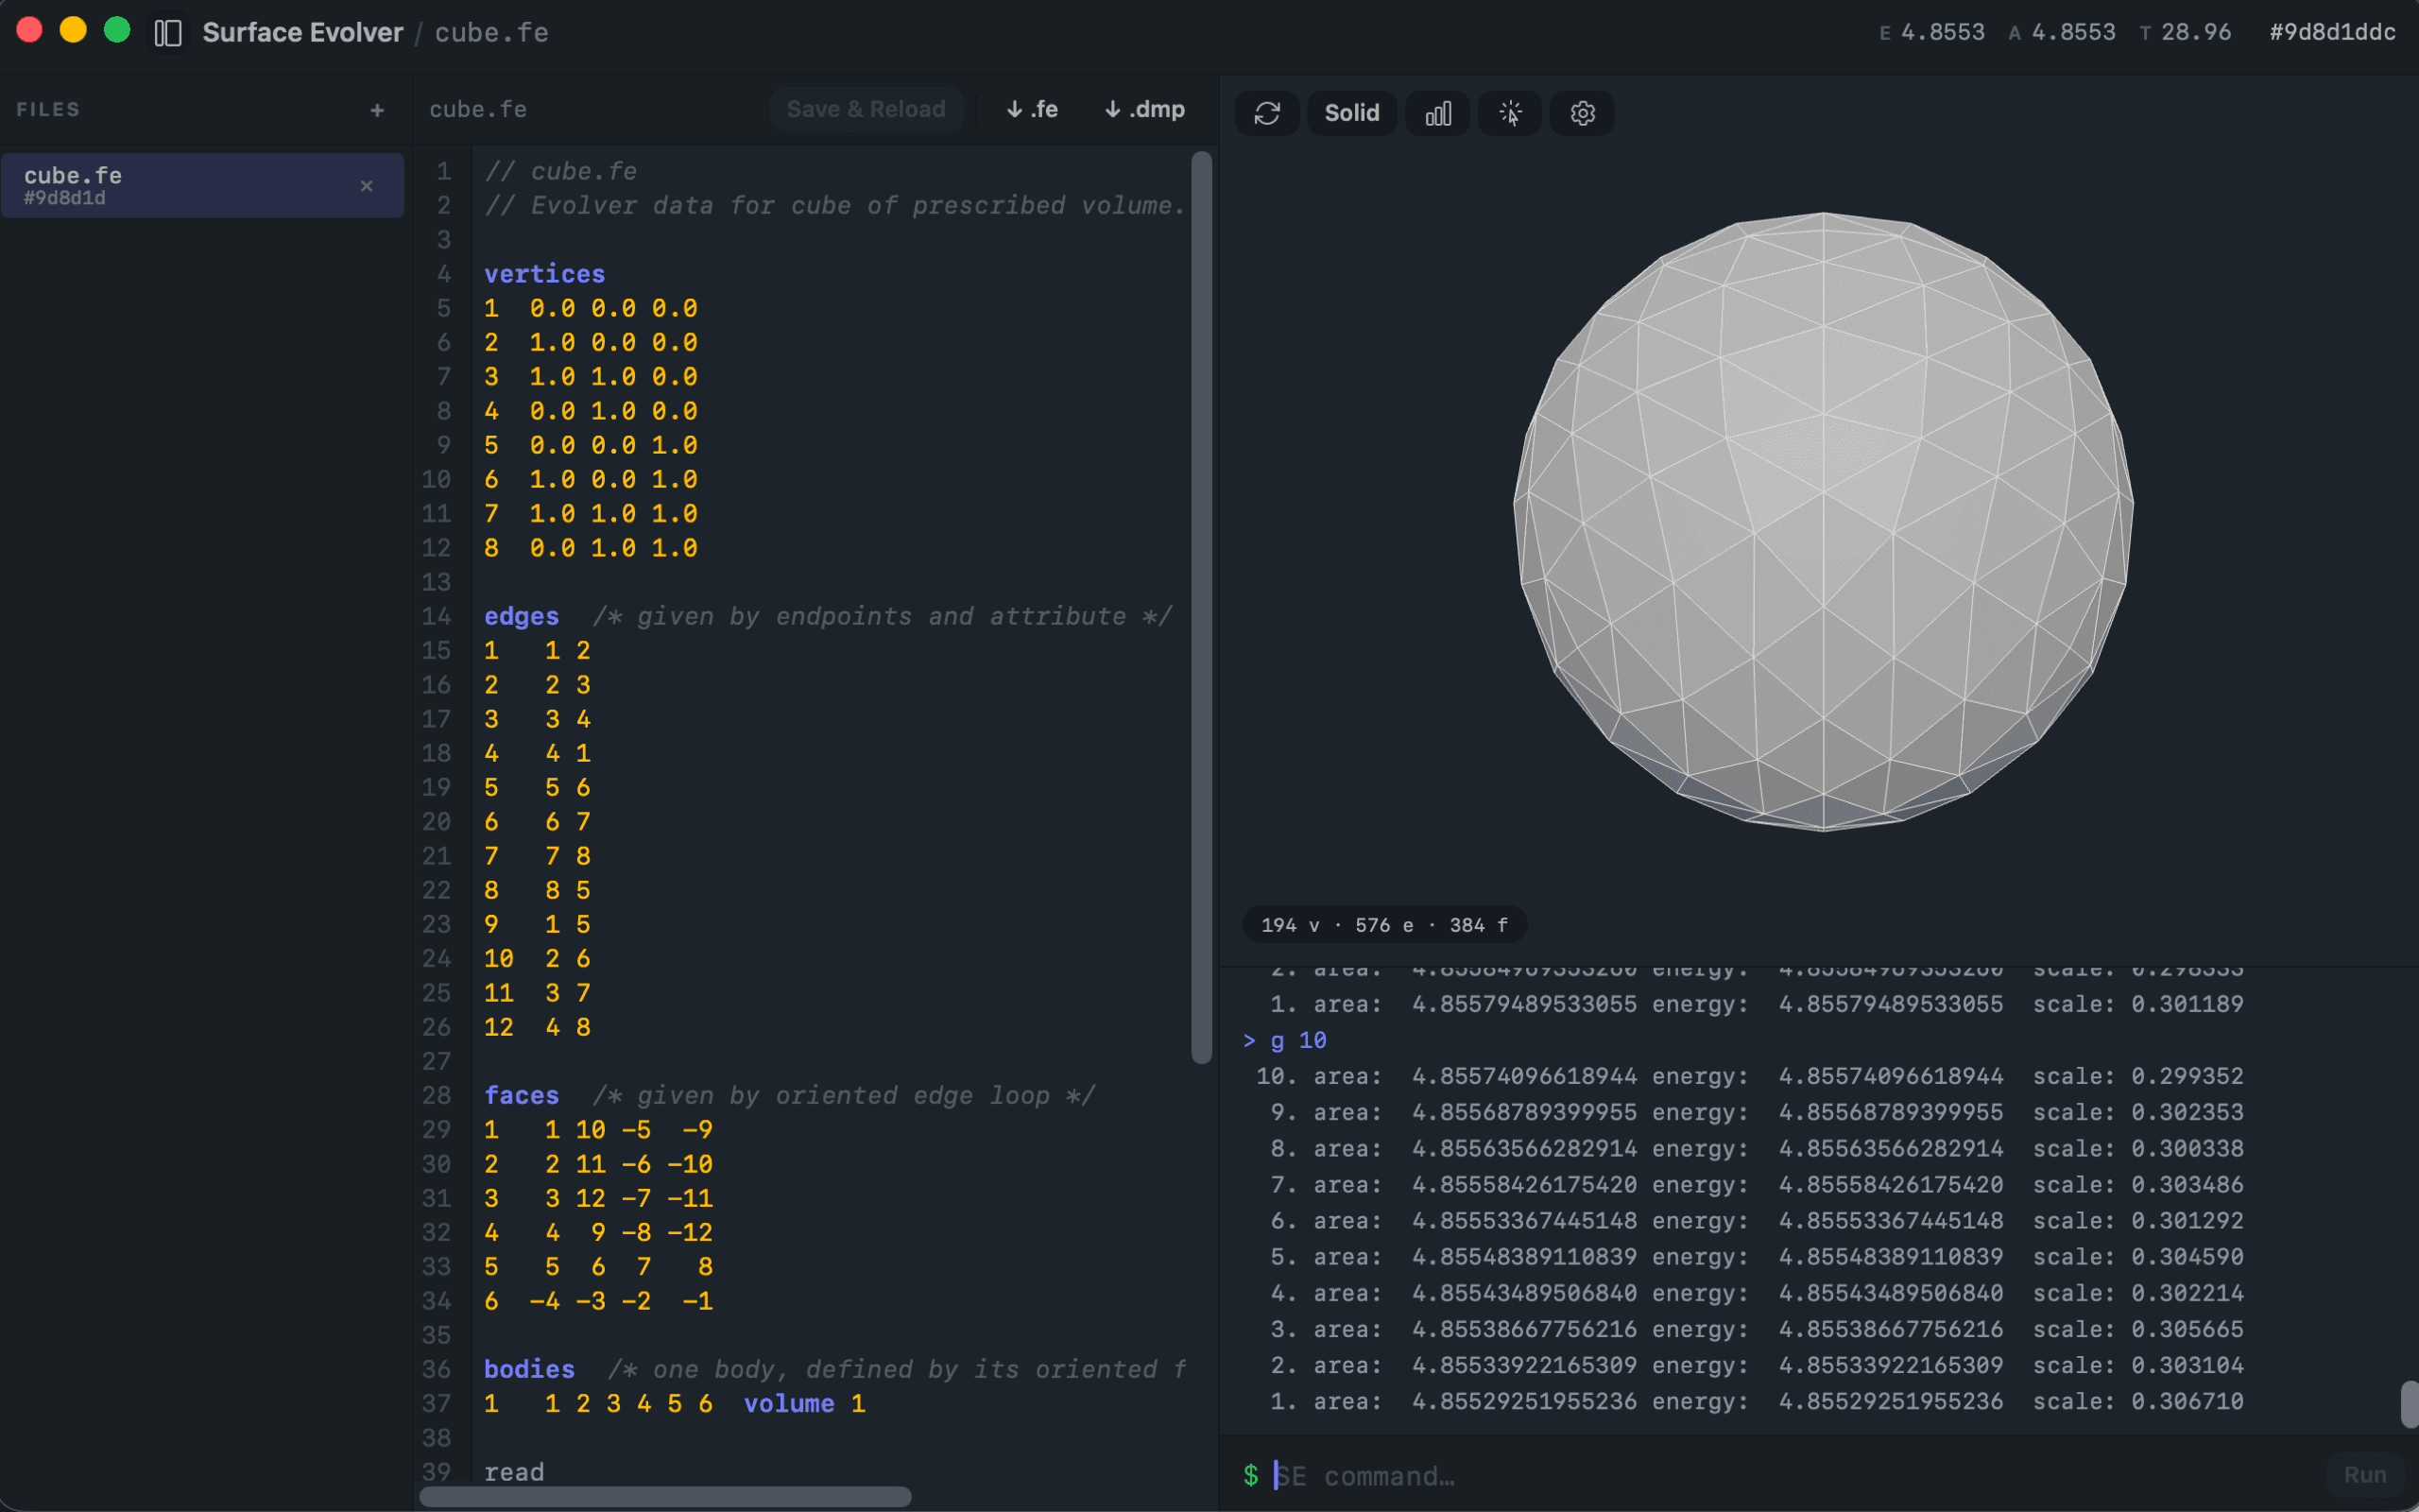Click console row with scale 0.299352
2419x1512 pixels.
point(1749,1076)
